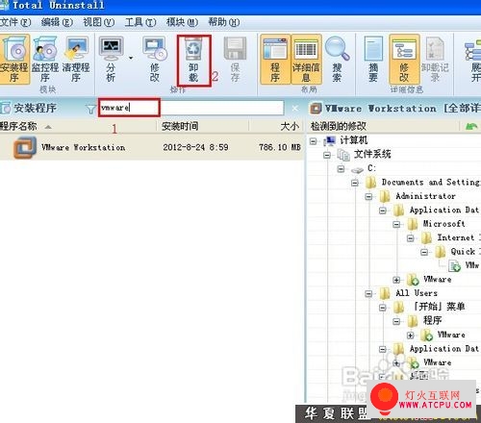Collapse the Documents and Settings node

tap(355, 183)
